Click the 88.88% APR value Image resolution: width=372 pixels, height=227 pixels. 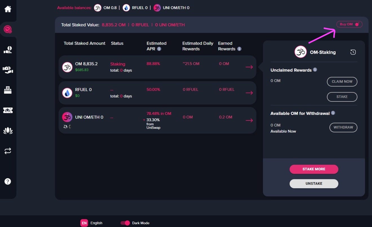point(153,64)
